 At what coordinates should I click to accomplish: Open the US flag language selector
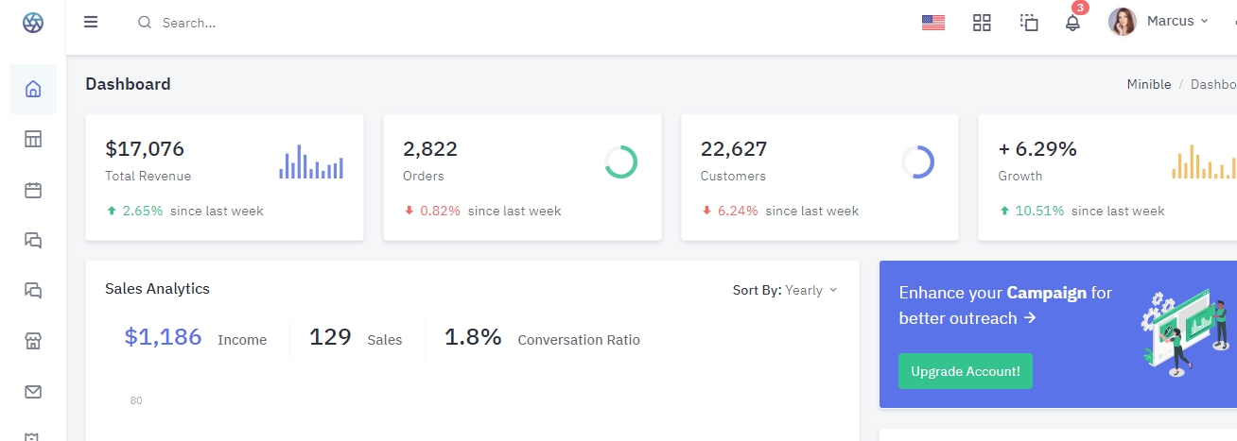(x=933, y=23)
